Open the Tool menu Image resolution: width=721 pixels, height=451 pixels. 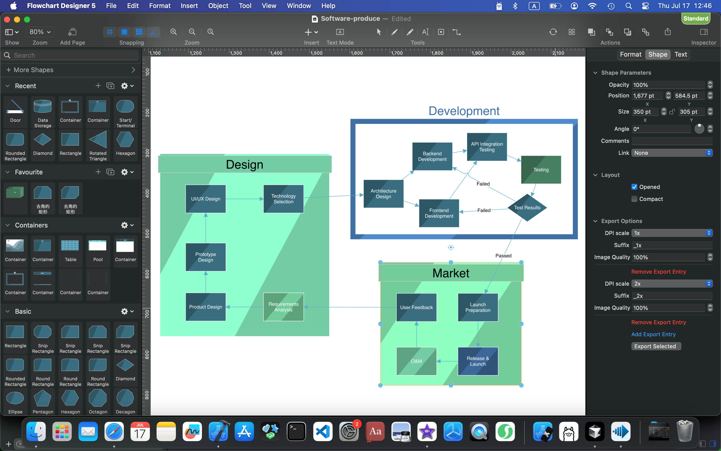click(x=245, y=6)
